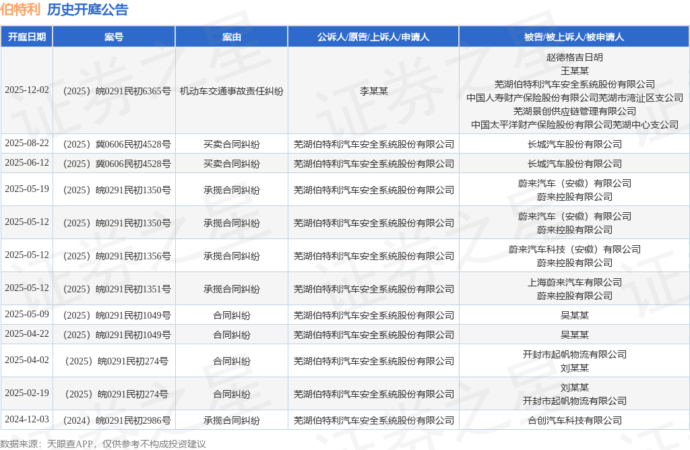
Task: Click date cell 2025-12-02
Action: (x=27, y=90)
